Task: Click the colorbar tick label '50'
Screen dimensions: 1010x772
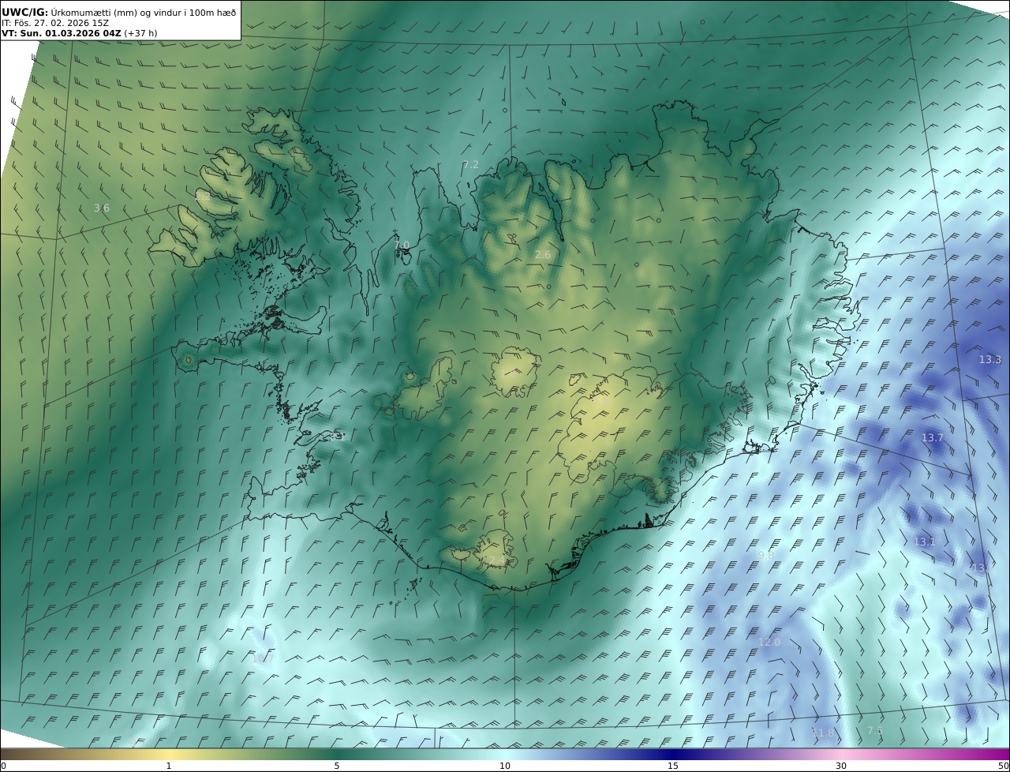Action: (1003, 766)
